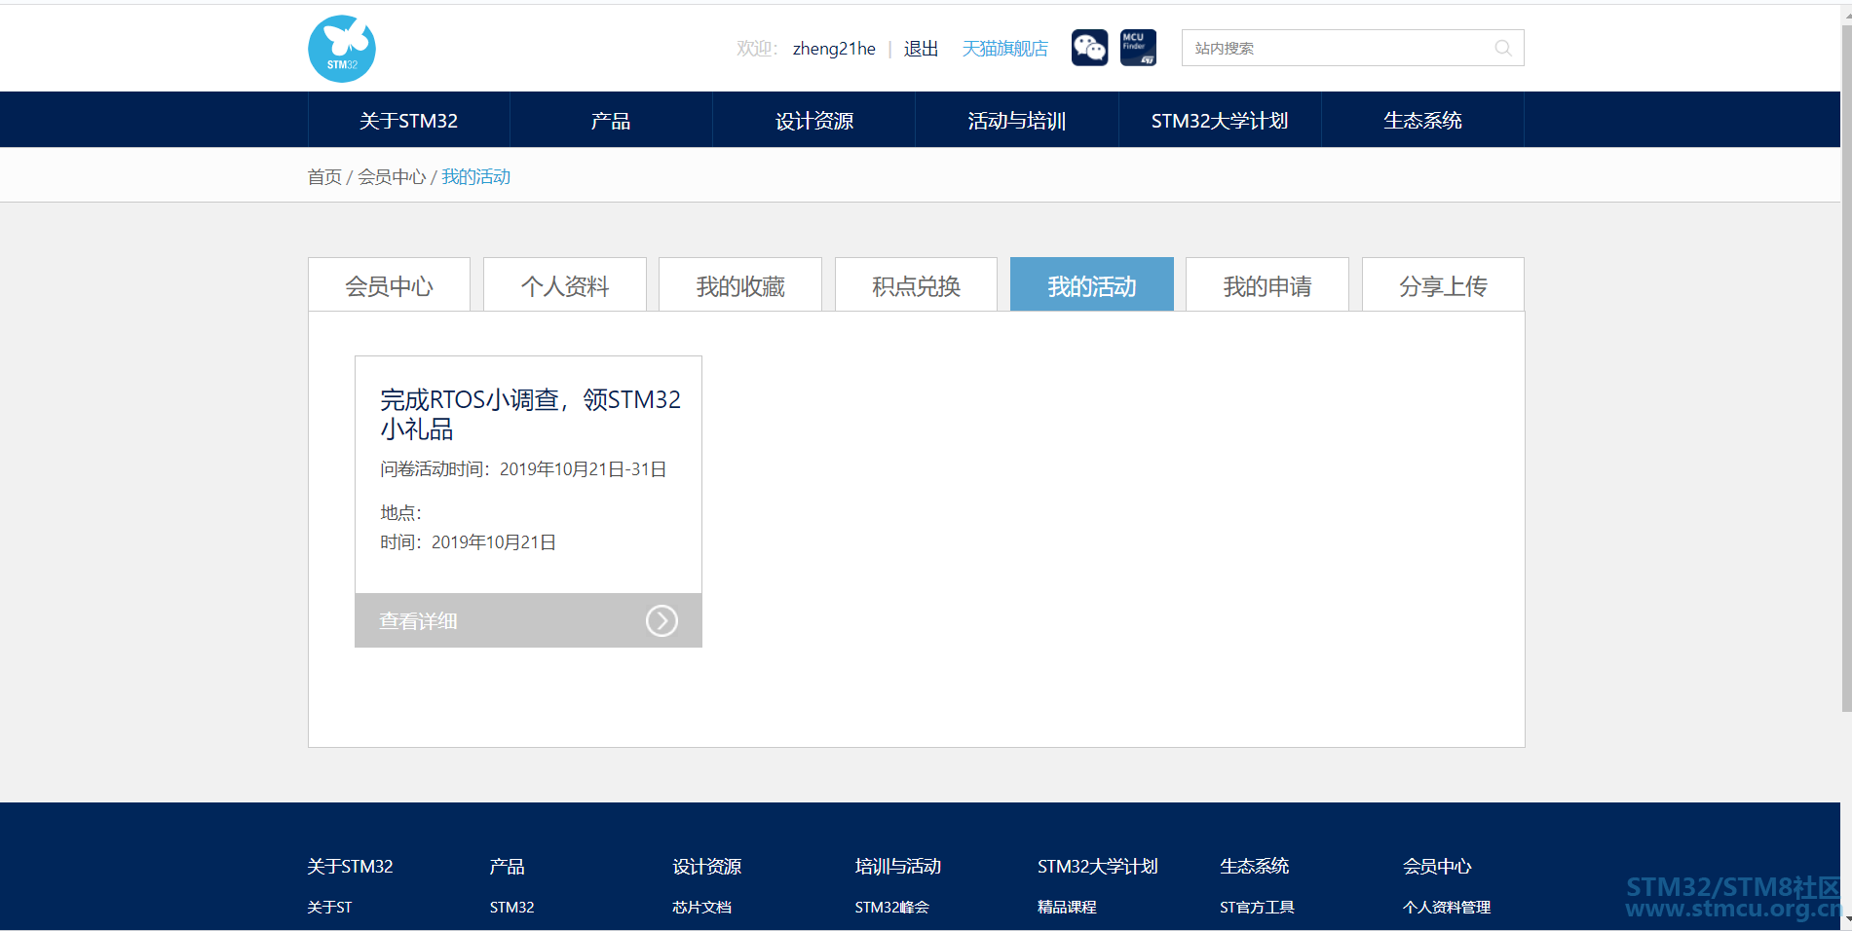
Task: Open 活动与培训 in the navigation bar
Action: tap(1017, 121)
